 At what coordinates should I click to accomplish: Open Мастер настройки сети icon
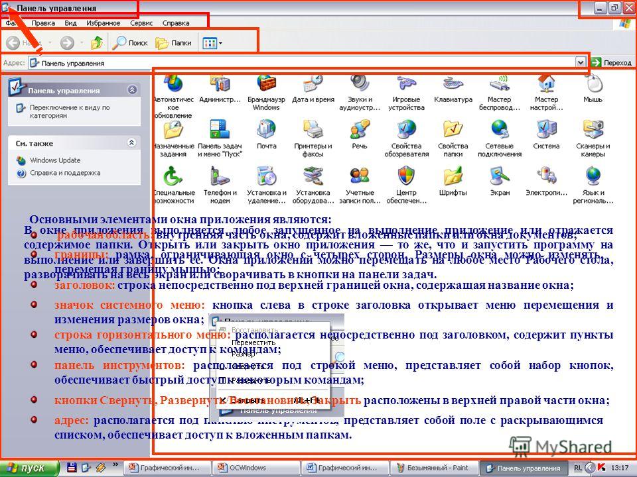click(546, 84)
